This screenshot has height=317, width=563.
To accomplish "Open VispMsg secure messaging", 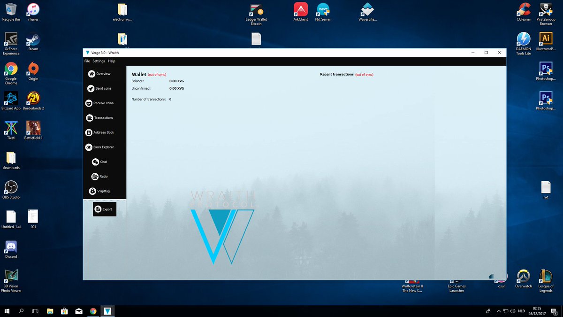I will (x=99, y=191).
